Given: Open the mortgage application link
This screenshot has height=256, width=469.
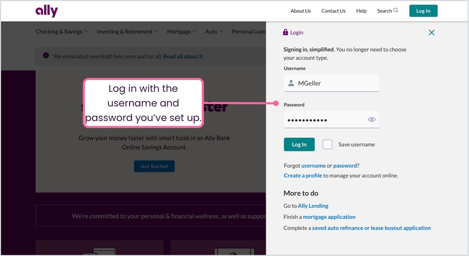Looking at the screenshot, I should [x=329, y=217].
